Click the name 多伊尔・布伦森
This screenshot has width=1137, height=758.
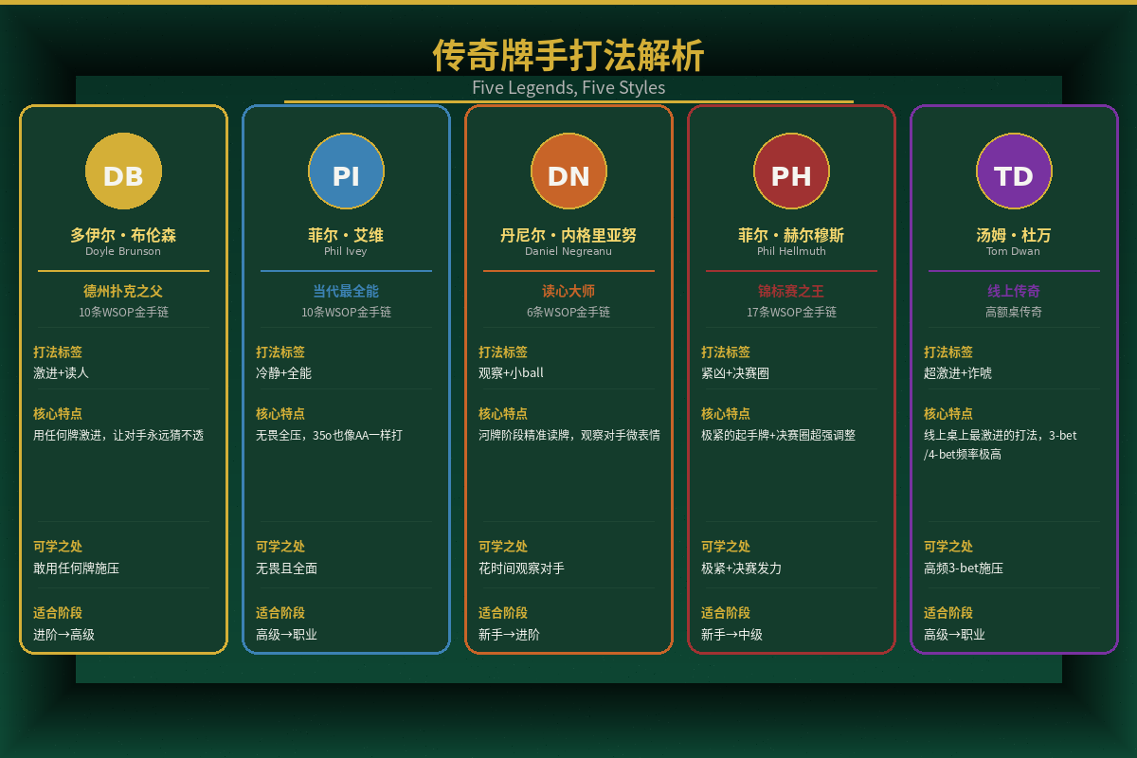[x=123, y=235]
